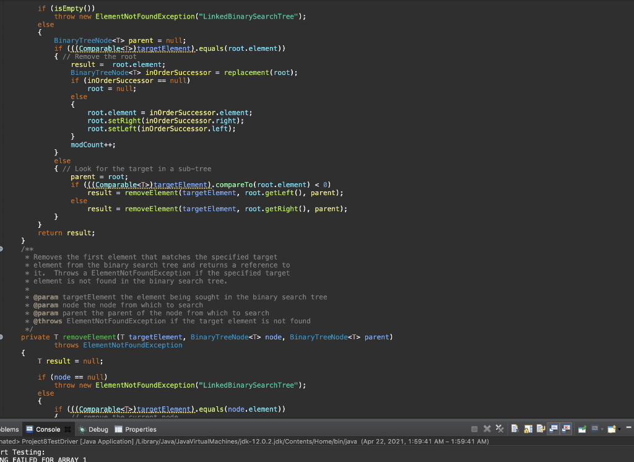Click 'node.element' in bottom equals call
Image resolution: width=634 pixels, height=462 pixels.
(253, 409)
